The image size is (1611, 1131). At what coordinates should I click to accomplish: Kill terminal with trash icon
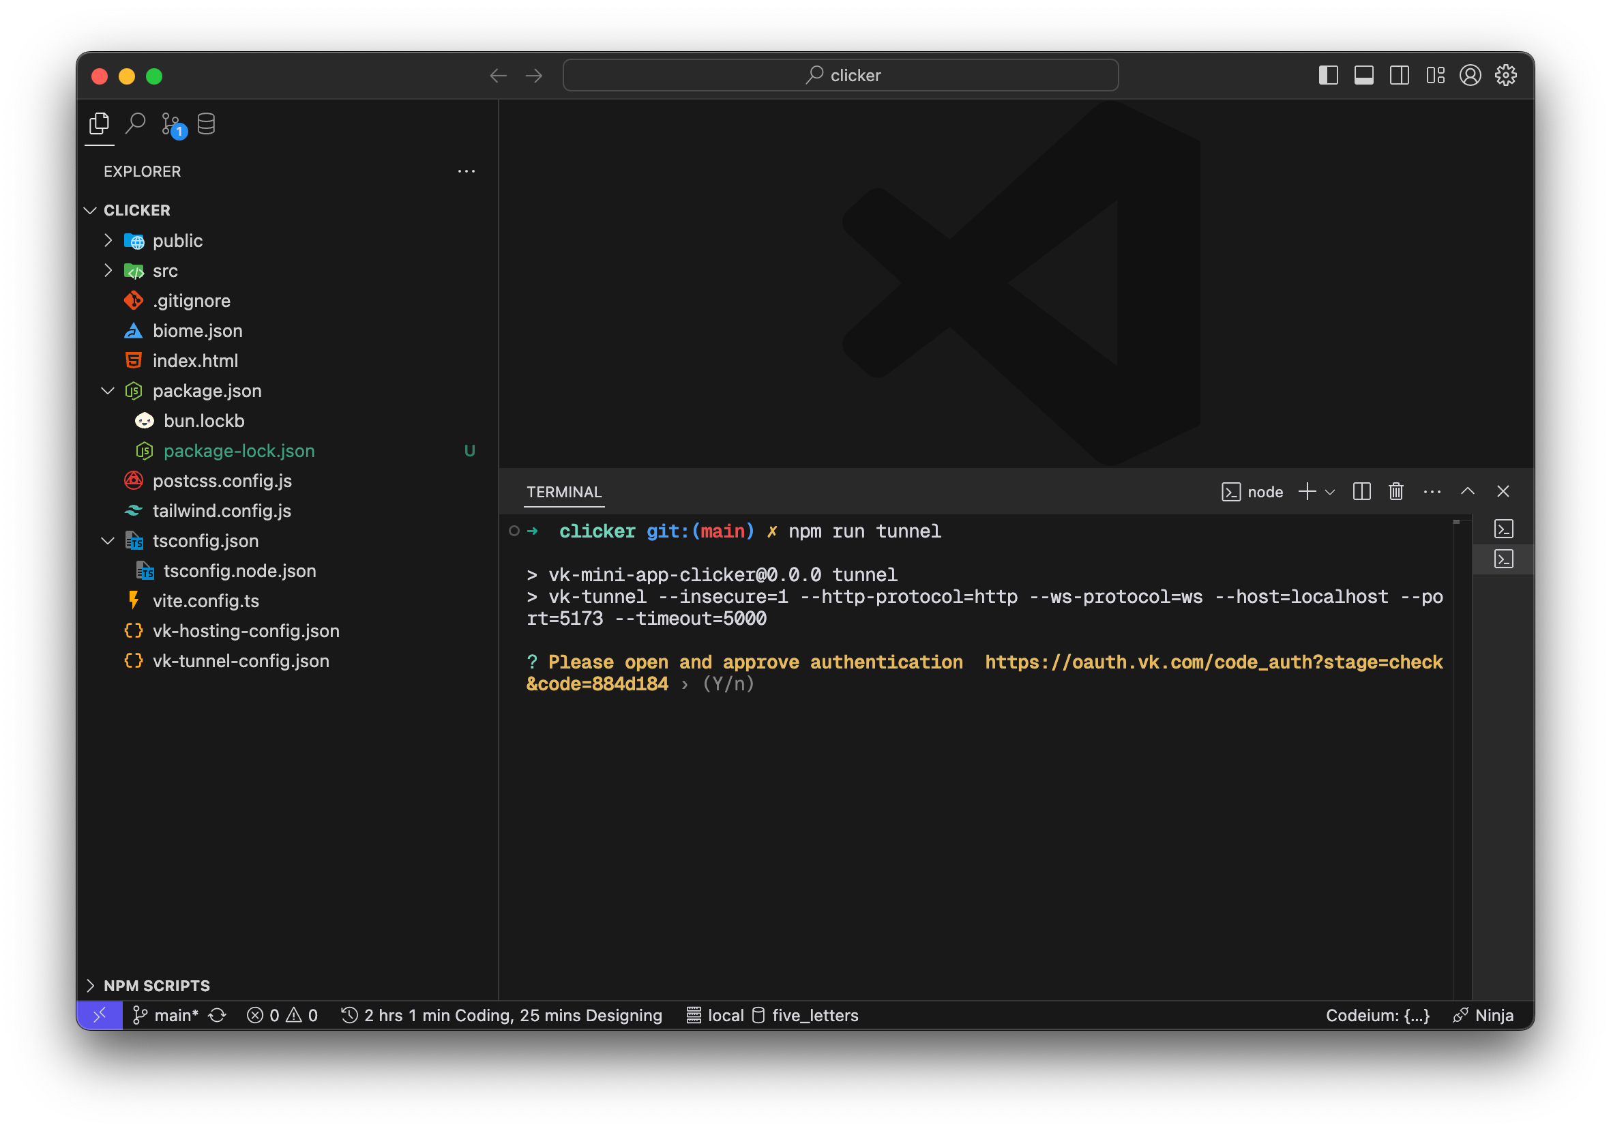click(1395, 492)
